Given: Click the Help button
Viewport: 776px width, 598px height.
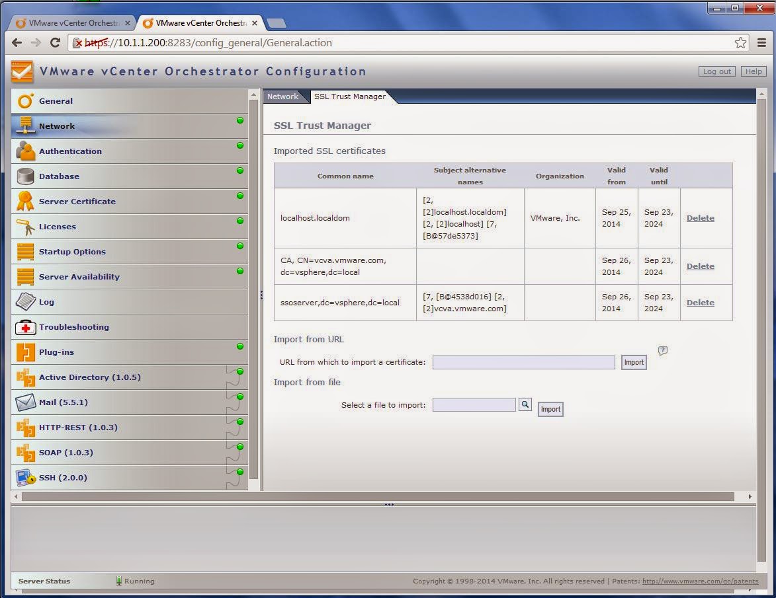Looking at the screenshot, I should pos(754,71).
